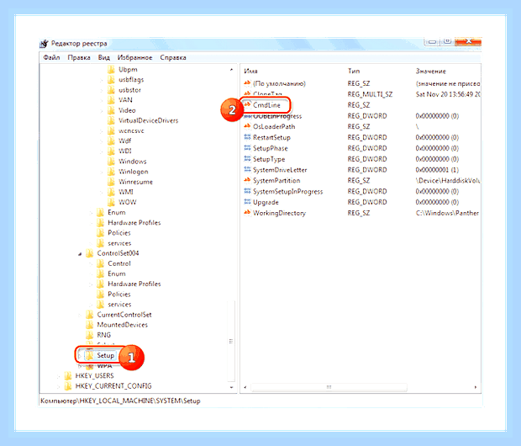The height and width of the screenshot is (446, 521).
Task: Expand the Setup key node
Action: 80,355
